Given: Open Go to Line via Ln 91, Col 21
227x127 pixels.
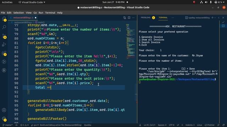Looking at the screenshot, I should point(149,125).
